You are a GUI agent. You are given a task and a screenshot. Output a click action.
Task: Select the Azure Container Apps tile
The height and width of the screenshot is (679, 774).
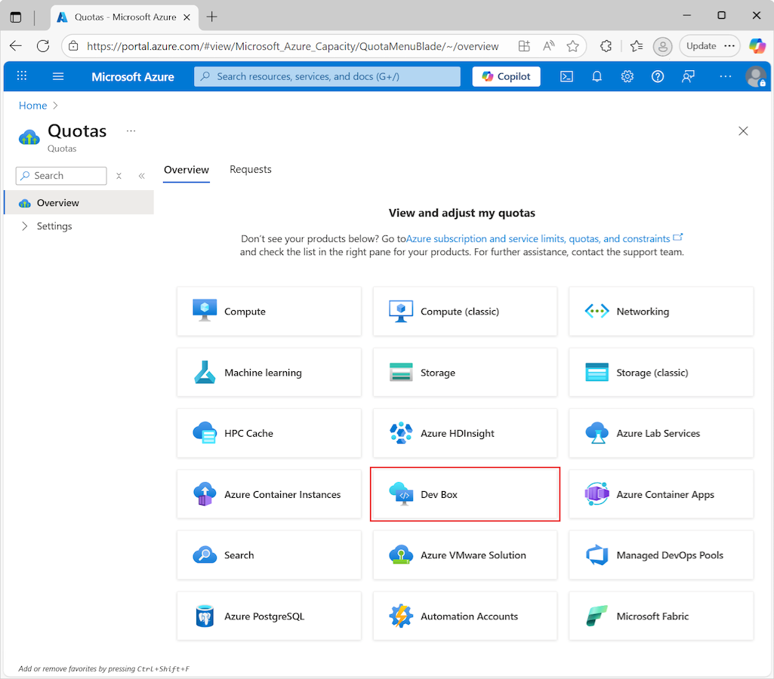661,494
